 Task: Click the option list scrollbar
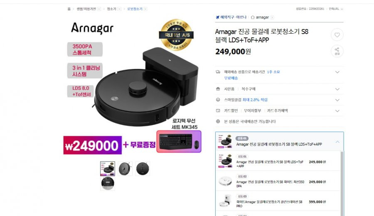tap(342, 184)
